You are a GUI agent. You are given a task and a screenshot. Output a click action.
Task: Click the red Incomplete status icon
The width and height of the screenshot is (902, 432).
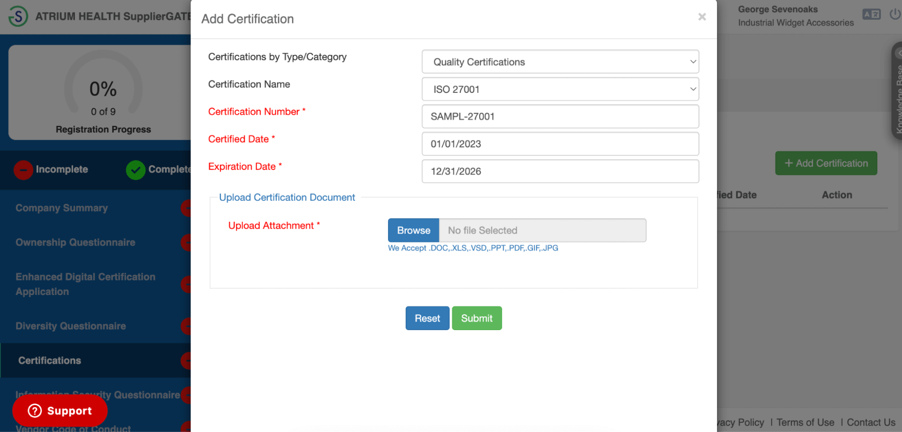click(23, 170)
